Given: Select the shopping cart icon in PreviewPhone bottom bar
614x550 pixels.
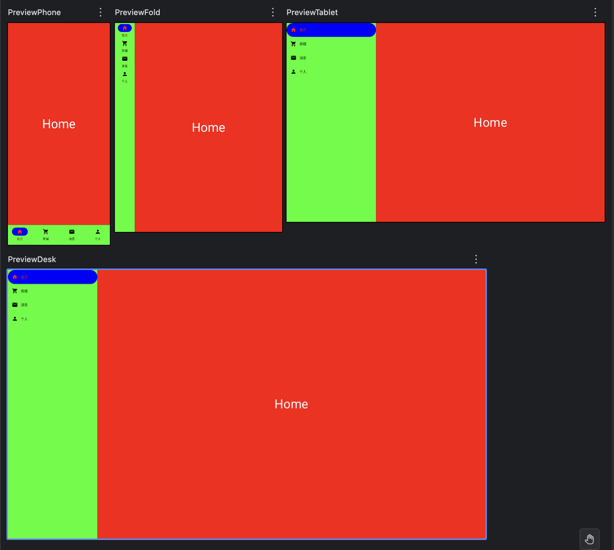Looking at the screenshot, I should (x=46, y=232).
